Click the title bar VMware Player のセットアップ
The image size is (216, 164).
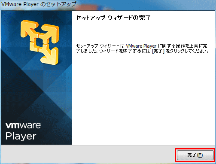pos(39,4)
